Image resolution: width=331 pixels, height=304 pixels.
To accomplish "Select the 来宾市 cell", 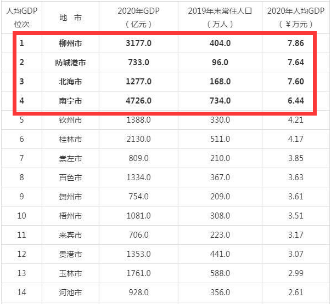I will 70,235.
